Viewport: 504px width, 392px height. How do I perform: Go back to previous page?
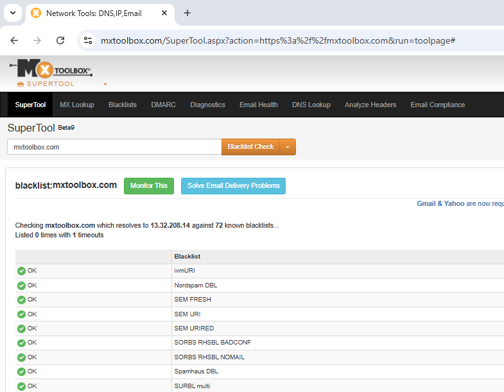pos(14,40)
